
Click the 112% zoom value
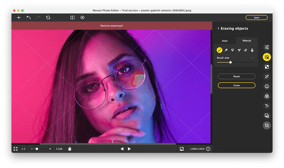click(x=59, y=149)
